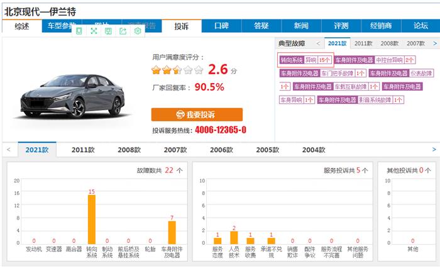Open the 综述 tab

coord(22,26)
